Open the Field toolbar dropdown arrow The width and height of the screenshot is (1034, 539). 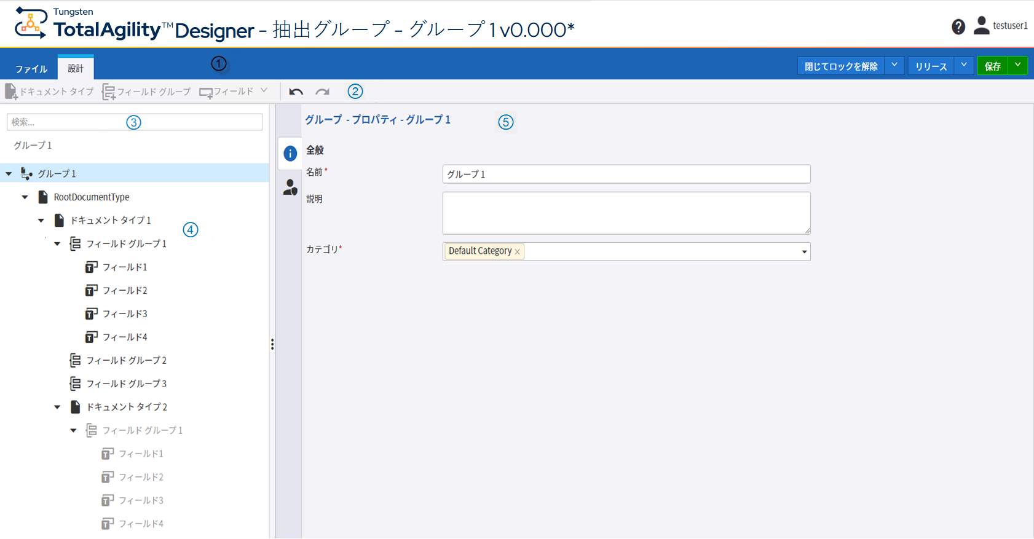264,90
